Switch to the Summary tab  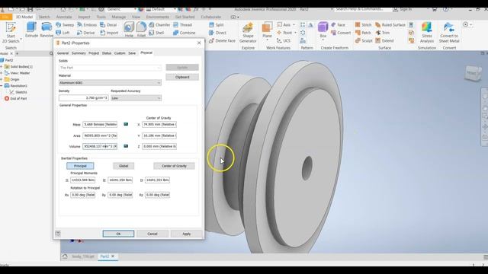(79, 53)
